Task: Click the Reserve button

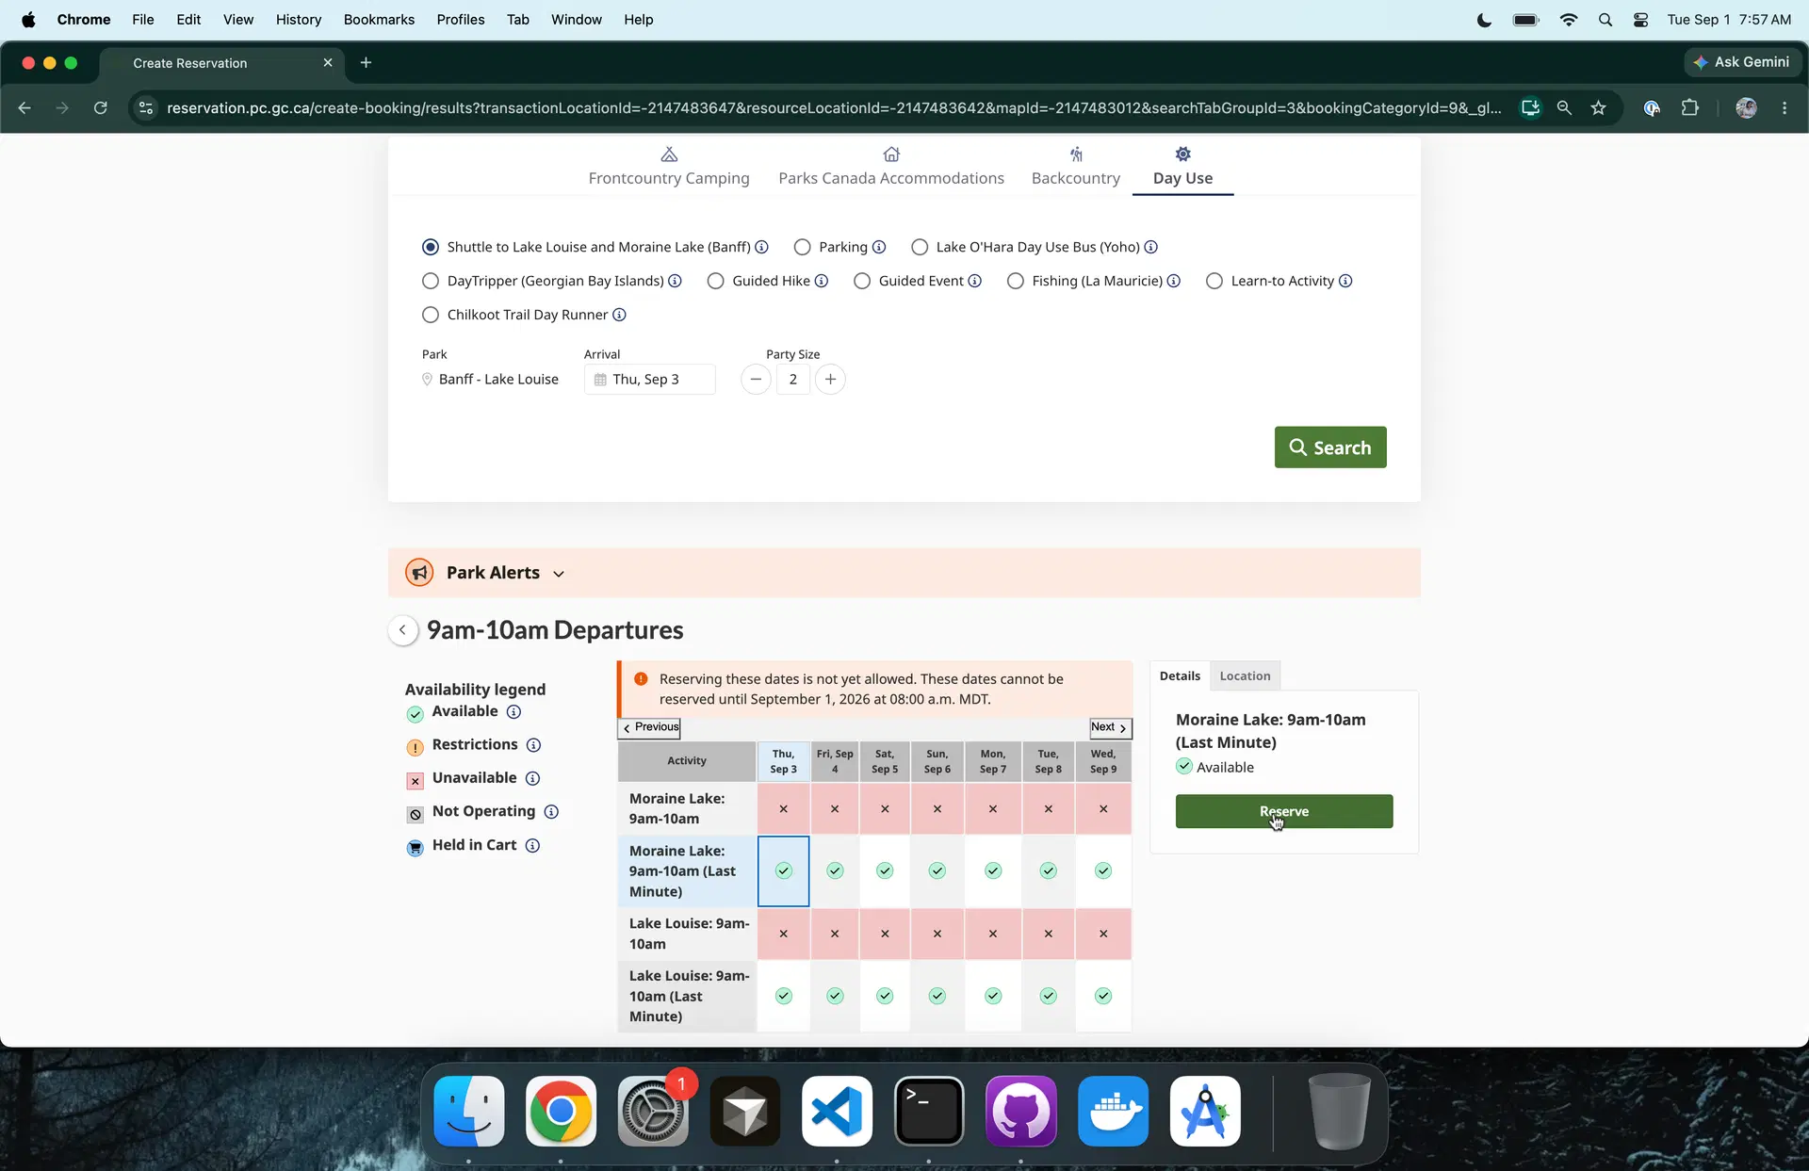Action: click(x=1284, y=811)
